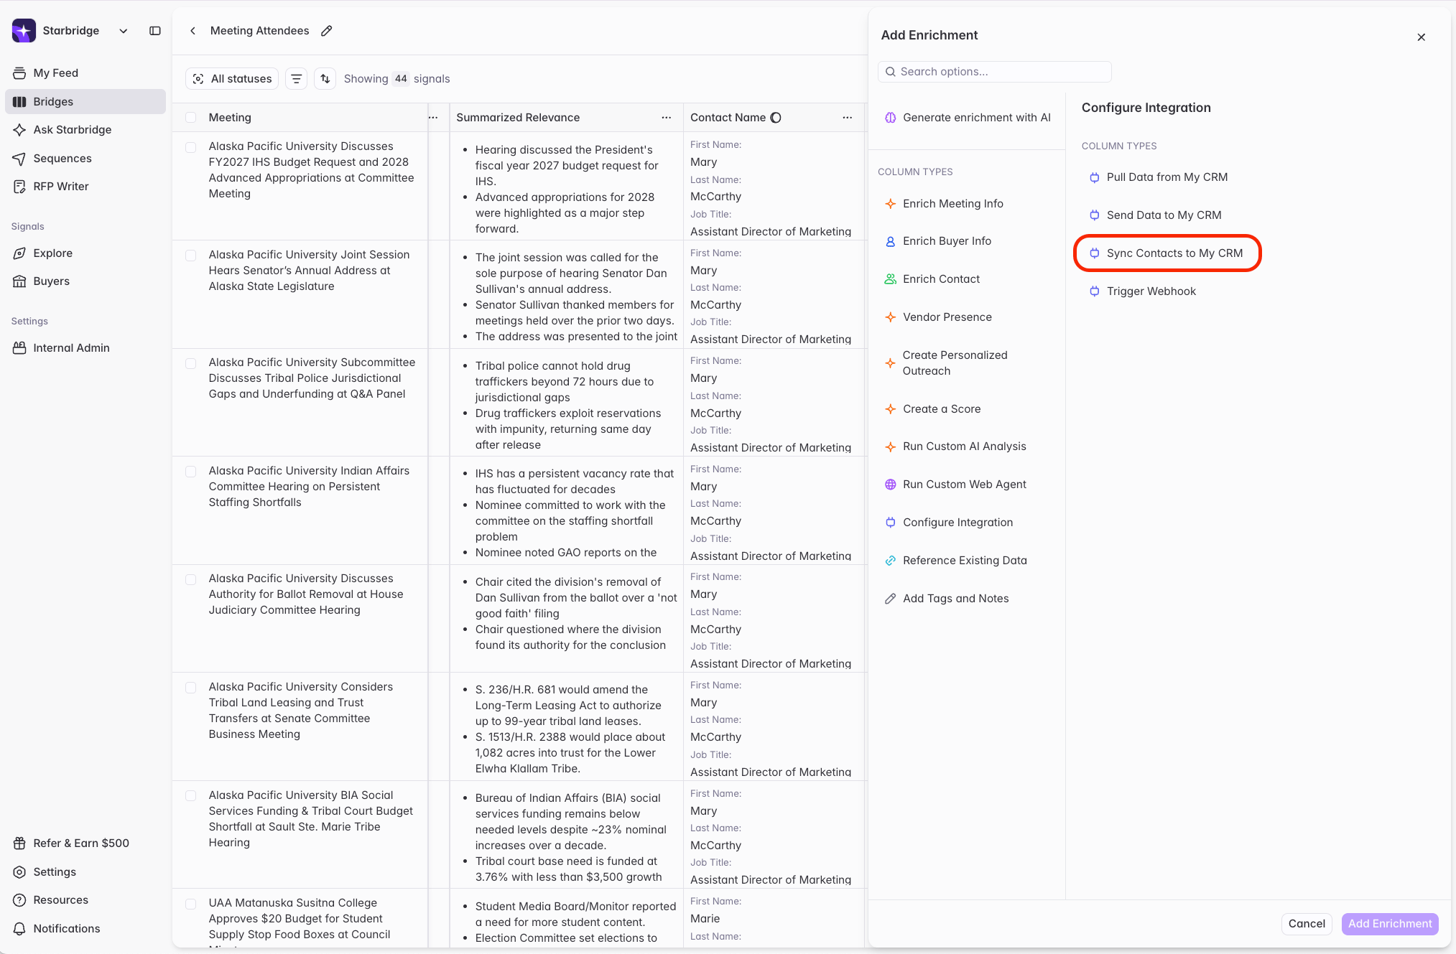Open Explore under Signals
1456x954 pixels.
click(x=85, y=253)
